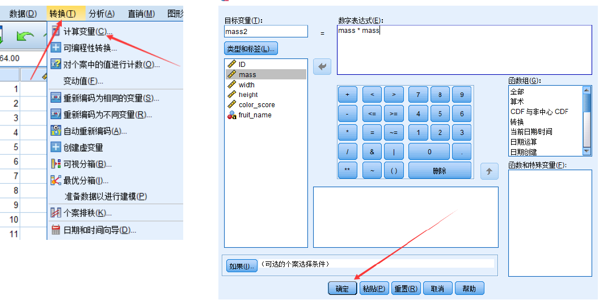Select 个案排秩(K)... menu entry
The image size is (599, 300).
[x=87, y=213]
